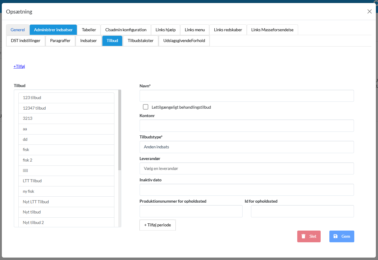Click the floppy disk icon on Gem
378x260 pixels.
(336, 236)
